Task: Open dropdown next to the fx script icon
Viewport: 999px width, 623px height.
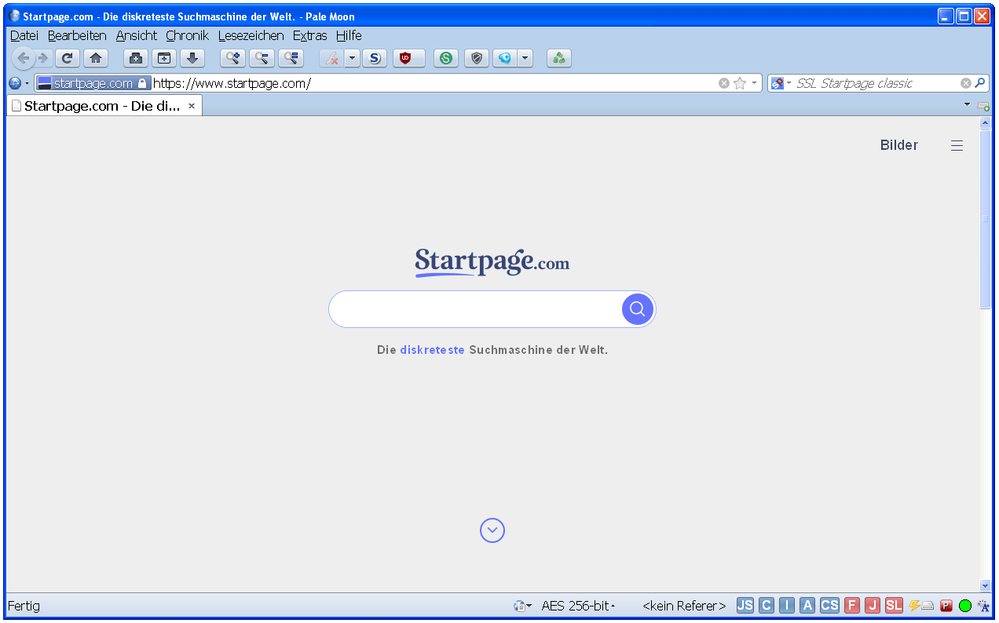Action: coord(352,58)
